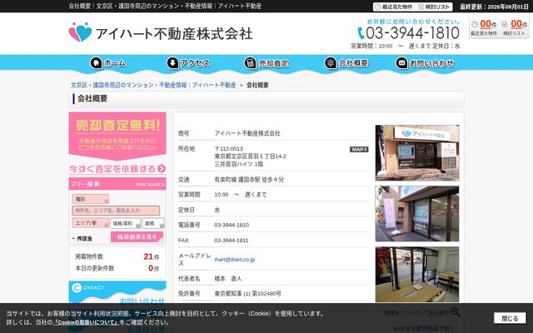Click the clock icon above 最近見た物件 counter
This screenshot has height=333, width=533.
click(x=475, y=24)
